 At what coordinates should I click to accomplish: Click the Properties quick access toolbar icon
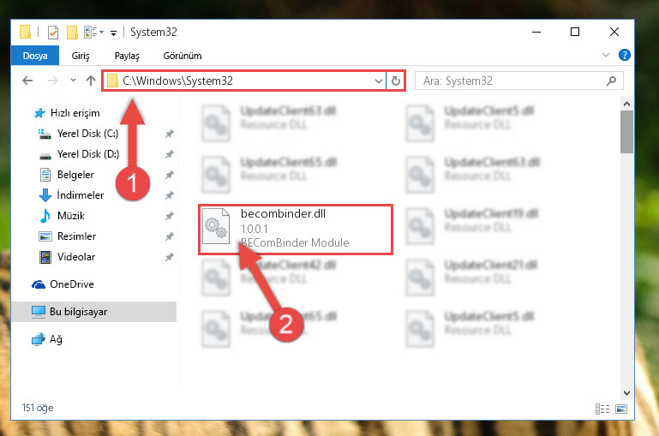(x=53, y=33)
